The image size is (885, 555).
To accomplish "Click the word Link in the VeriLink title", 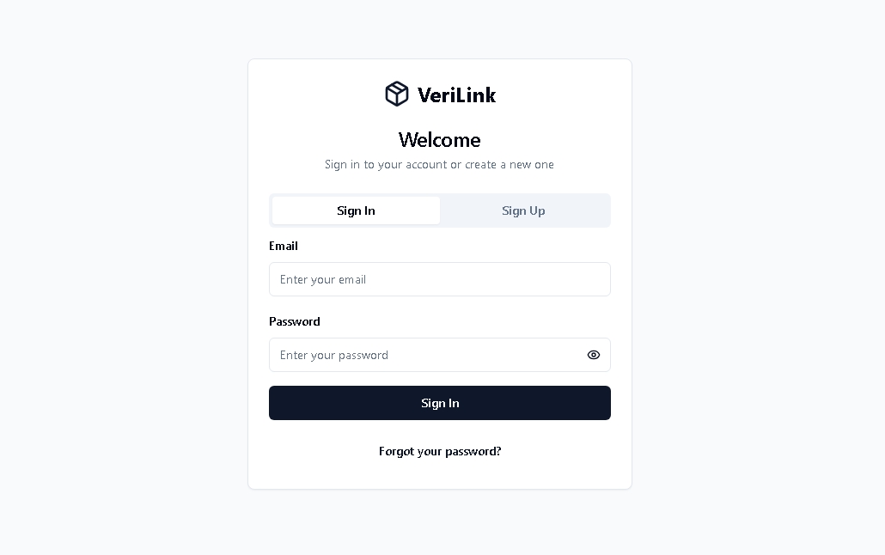I will coord(473,95).
